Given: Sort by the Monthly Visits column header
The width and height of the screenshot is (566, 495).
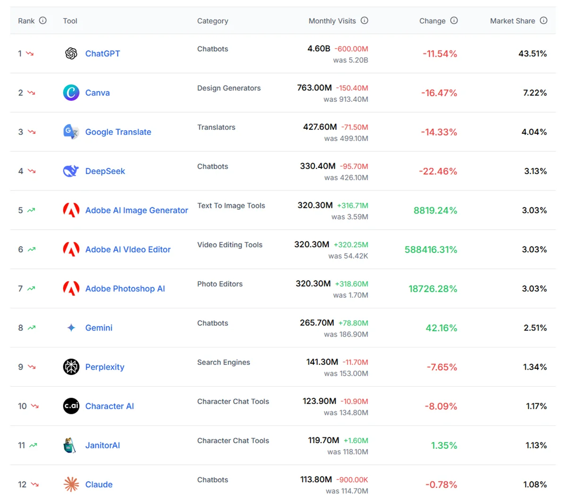Looking at the screenshot, I should point(333,20).
